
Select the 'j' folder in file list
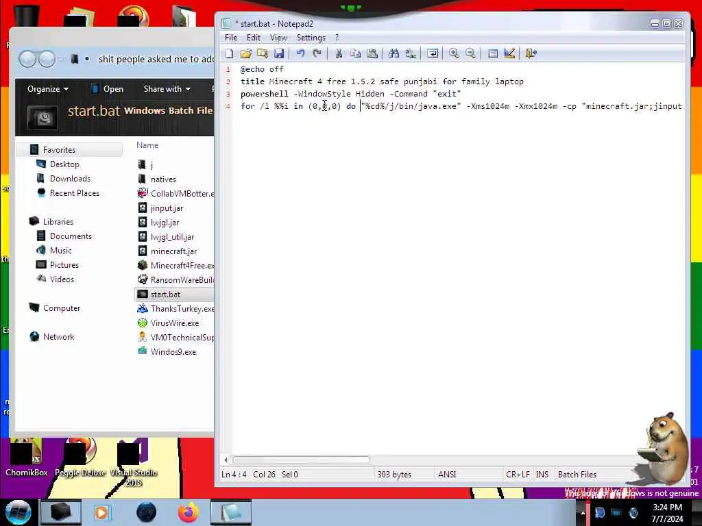point(152,164)
